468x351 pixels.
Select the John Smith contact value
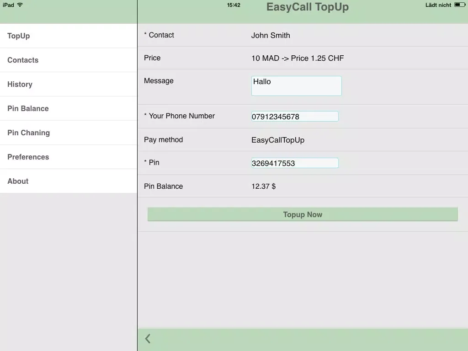pyautogui.click(x=271, y=35)
